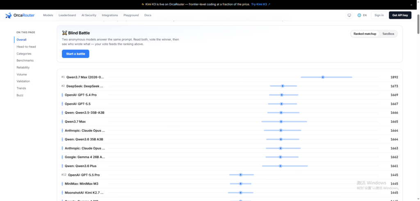Click tie marker beside Qwen3.6 35B A3B
Viewport: 420px width, 201px height.
click(62, 139)
